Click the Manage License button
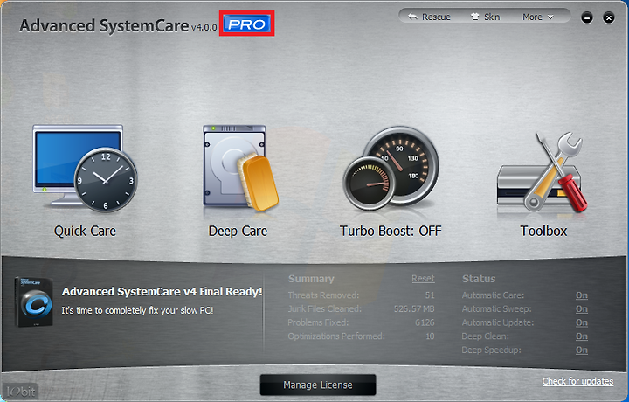This screenshot has width=629, height=402. 318,385
